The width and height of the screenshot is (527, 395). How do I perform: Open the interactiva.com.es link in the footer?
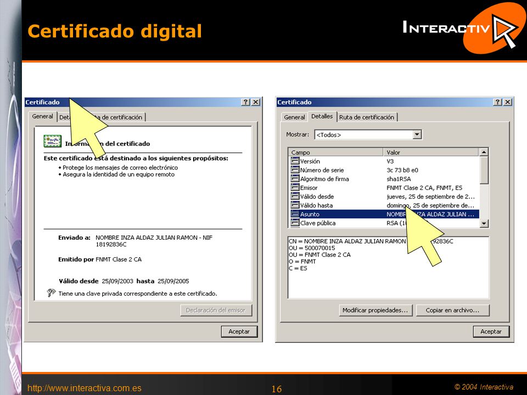click(x=85, y=388)
